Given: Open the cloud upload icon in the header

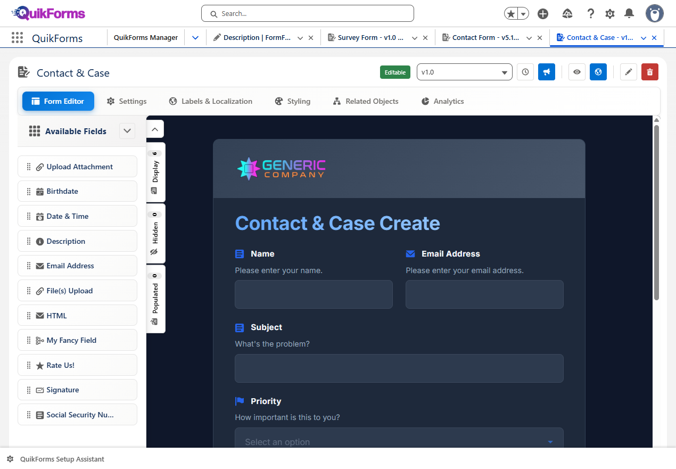Looking at the screenshot, I should pos(567,13).
